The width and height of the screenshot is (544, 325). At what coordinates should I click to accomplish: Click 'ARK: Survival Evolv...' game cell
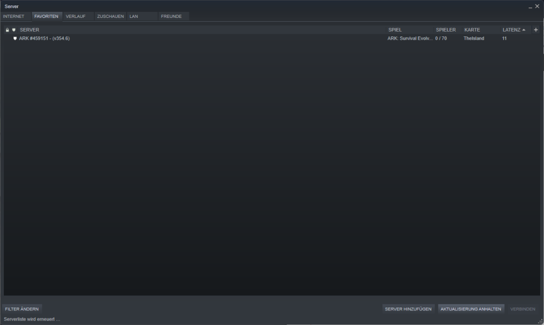(410, 39)
